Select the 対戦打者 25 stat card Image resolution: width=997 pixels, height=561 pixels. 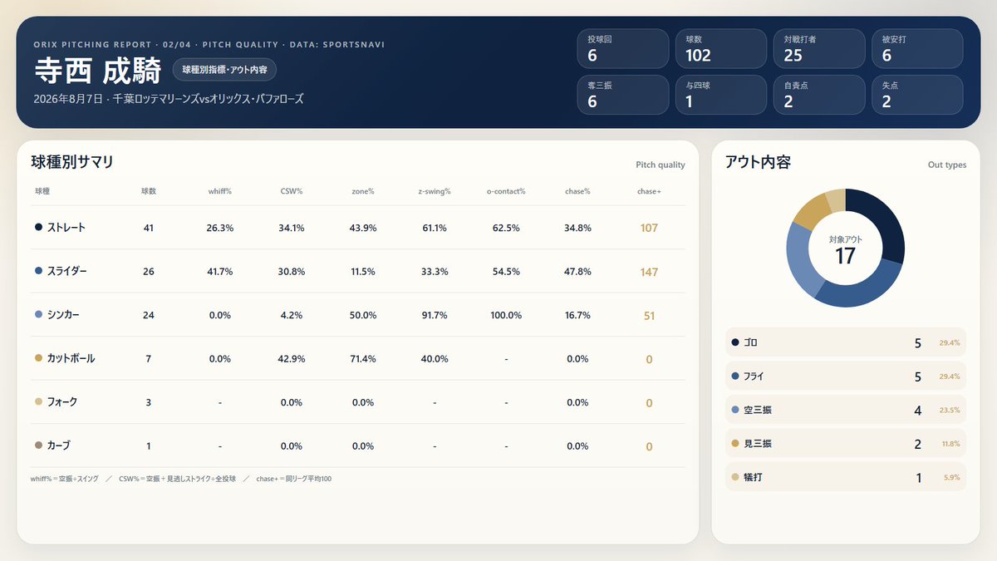point(818,49)
